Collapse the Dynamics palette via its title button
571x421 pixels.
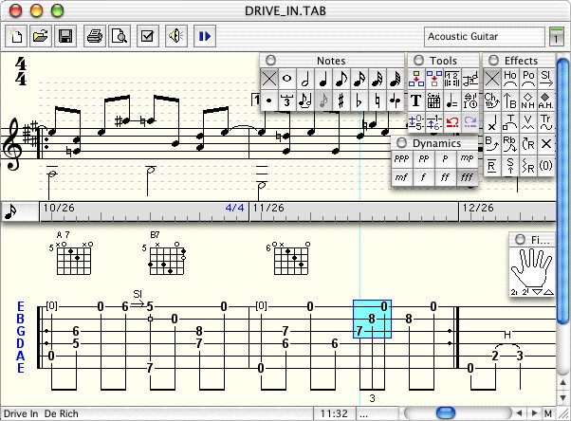click(402, 143)
